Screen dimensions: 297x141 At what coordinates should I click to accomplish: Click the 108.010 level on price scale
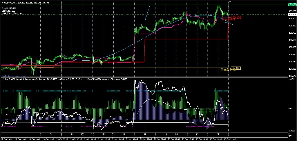(x=292, y=62)
